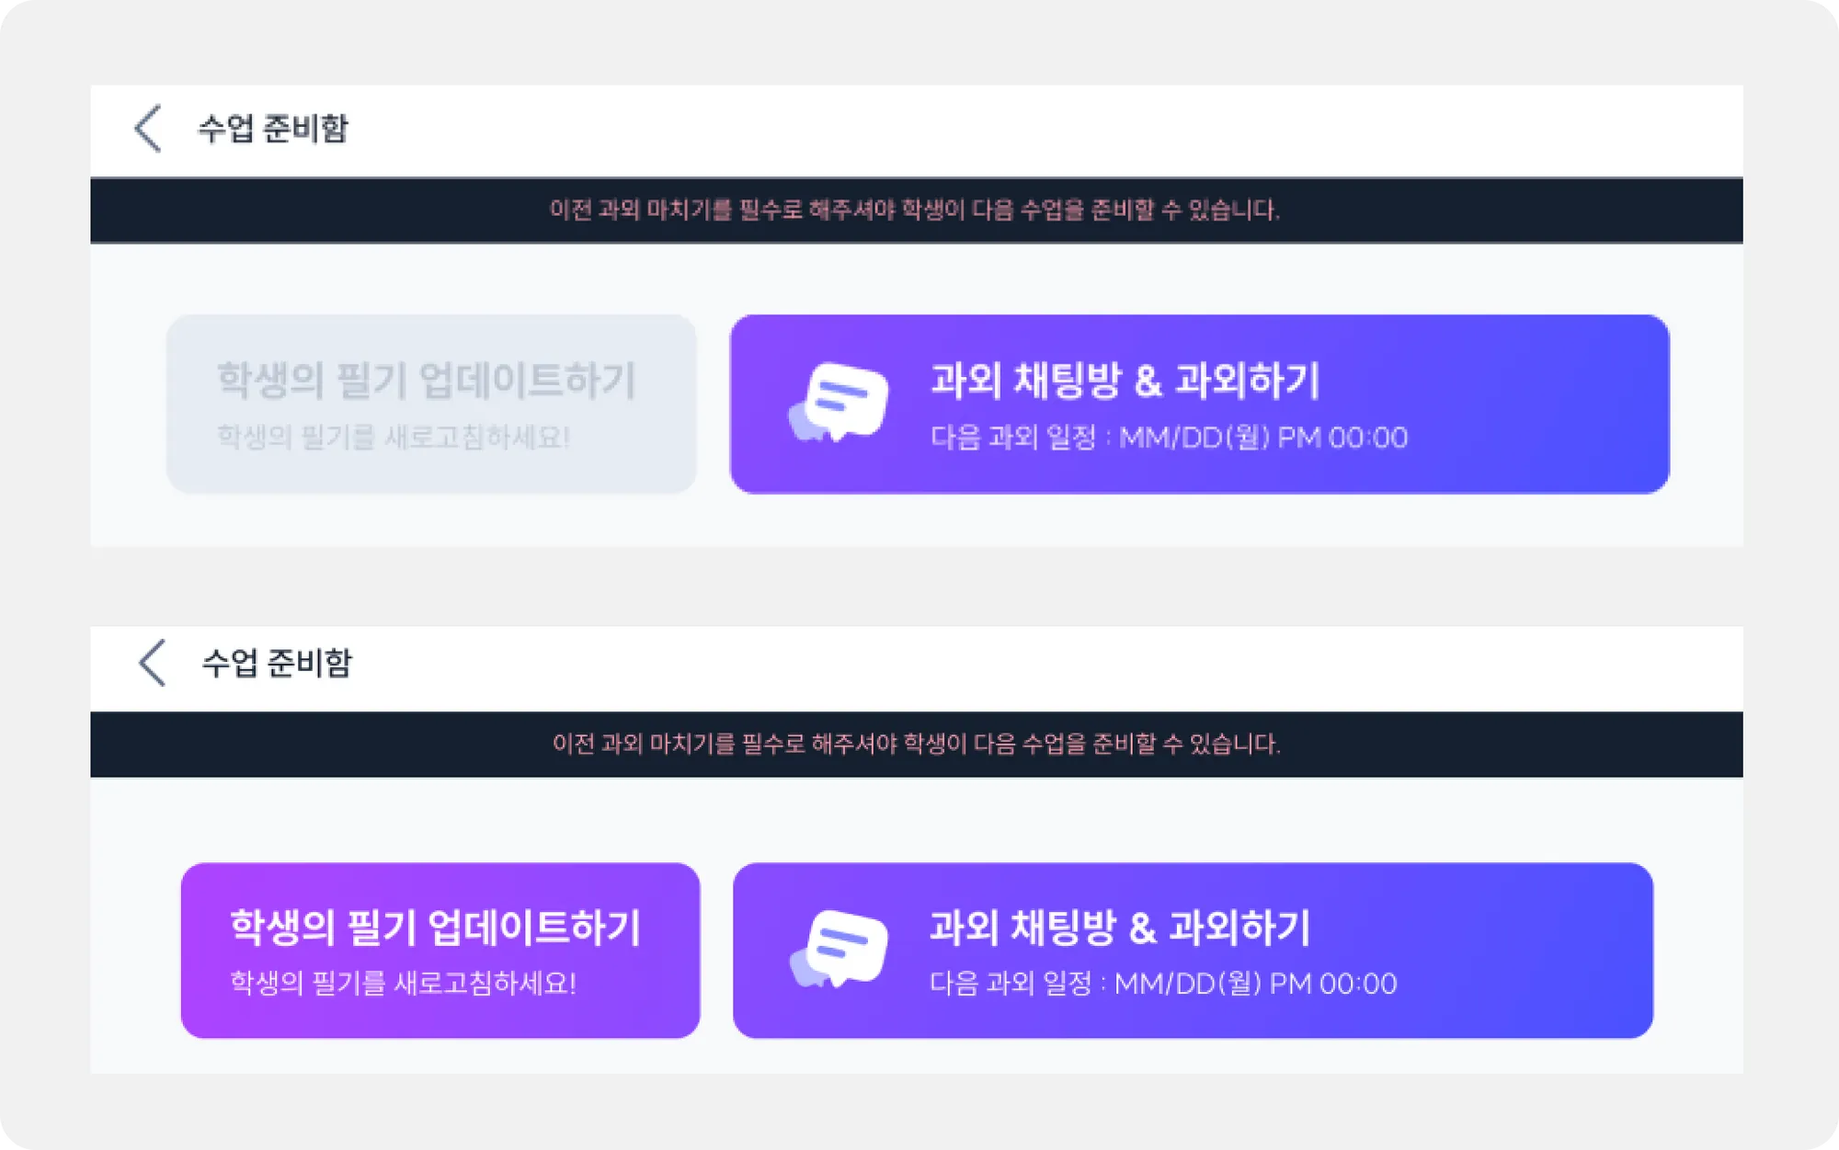Open 과외 채팅방 & 과외하기 in the upper panel
Viewport: 1839px width, 1150px height.
pos(1125,381)
